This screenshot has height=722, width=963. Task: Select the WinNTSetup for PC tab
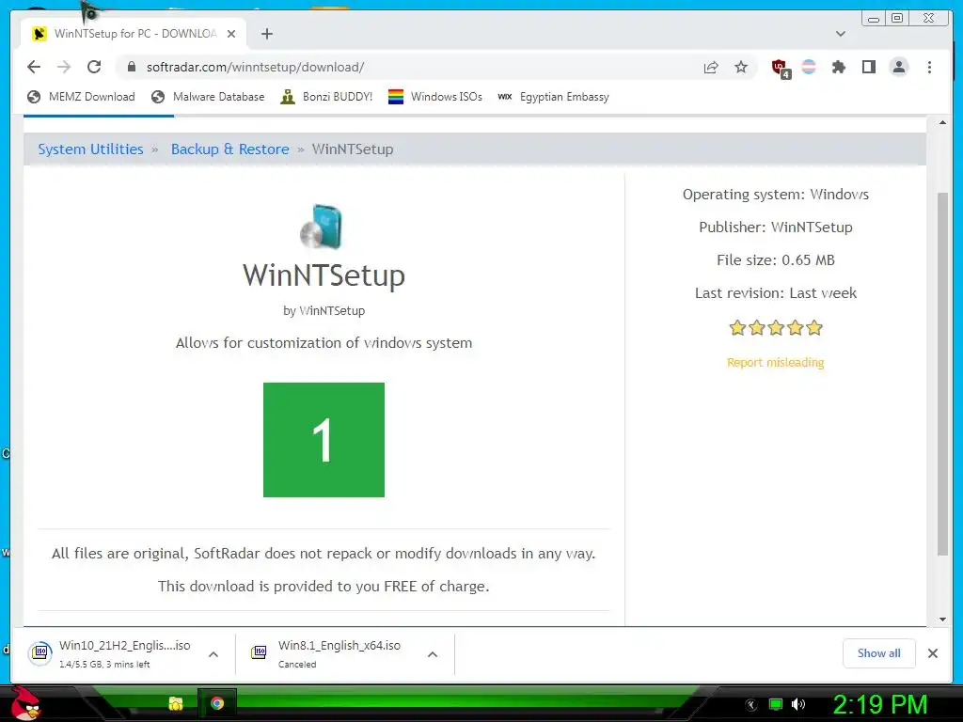tap(134, 34)
